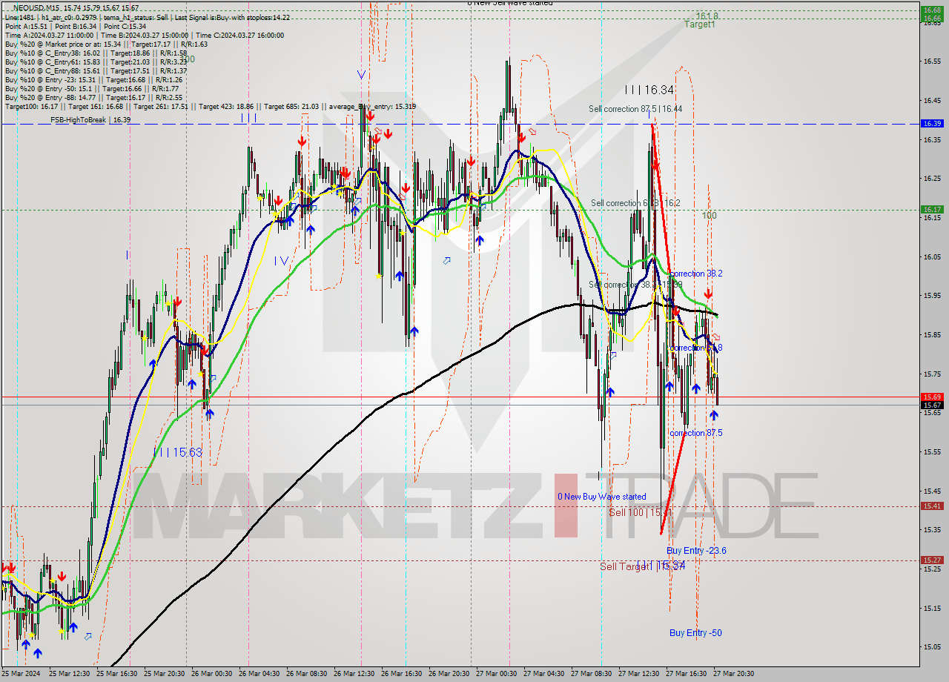Click the blue 'correction 38.2' label
Viewport: 949px width, 682px height.
tap(695, 274)
